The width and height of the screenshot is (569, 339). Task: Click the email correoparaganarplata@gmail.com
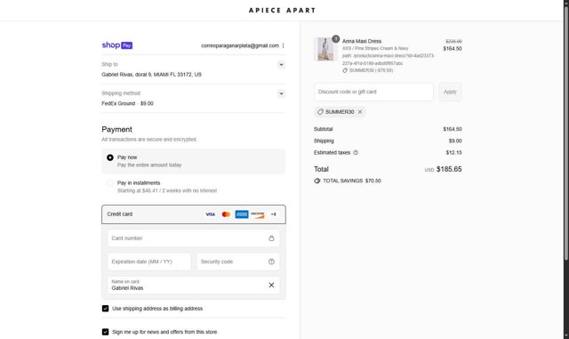240,45
